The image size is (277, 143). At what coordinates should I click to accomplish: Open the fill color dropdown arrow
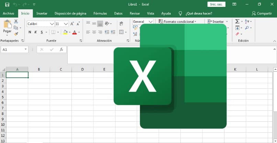[70, 32]
